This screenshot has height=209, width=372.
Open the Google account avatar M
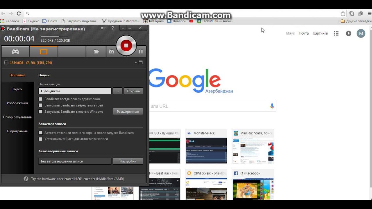(x=361, y=33)
